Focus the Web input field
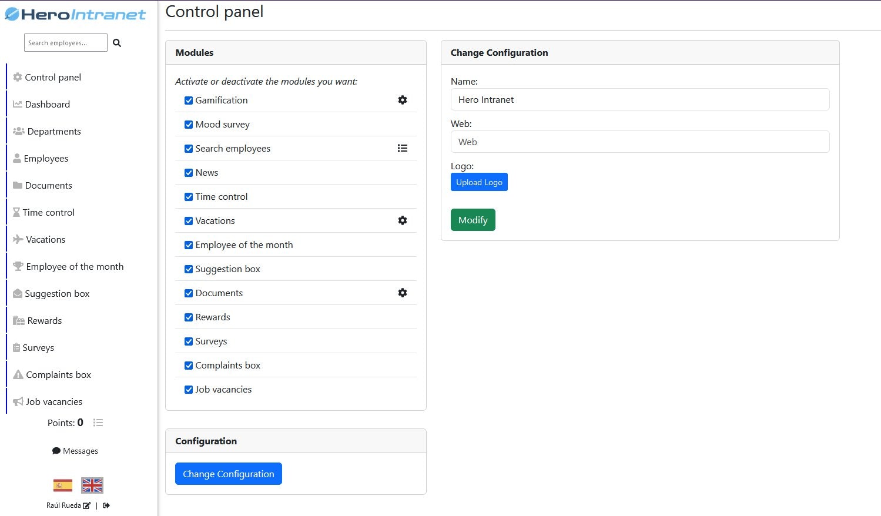The width and height of the screenshot is (881, 516). (x=640, y=142)
